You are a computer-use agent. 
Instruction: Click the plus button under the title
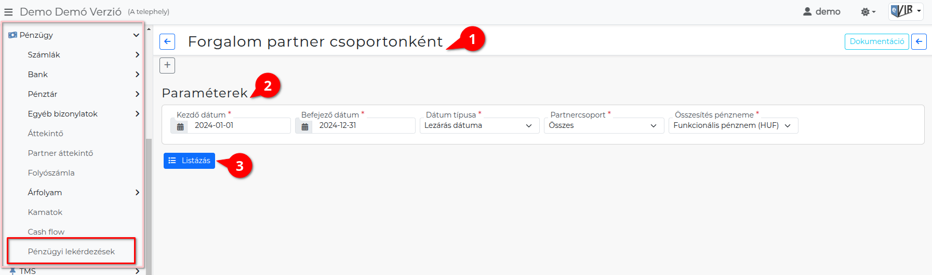(167, 65)
